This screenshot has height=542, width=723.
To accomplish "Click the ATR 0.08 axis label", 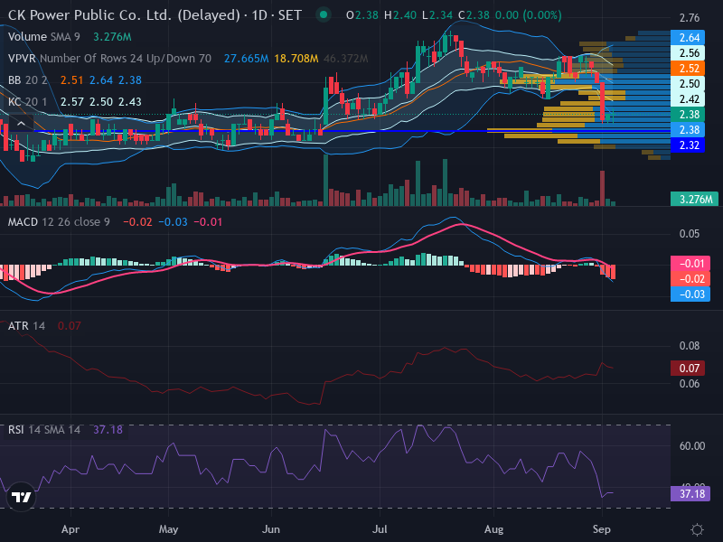I will [x=690, y=346].
